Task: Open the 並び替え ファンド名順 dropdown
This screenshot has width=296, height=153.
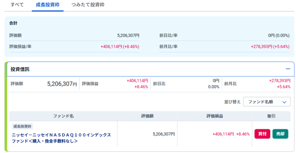Action: (267, 102)
